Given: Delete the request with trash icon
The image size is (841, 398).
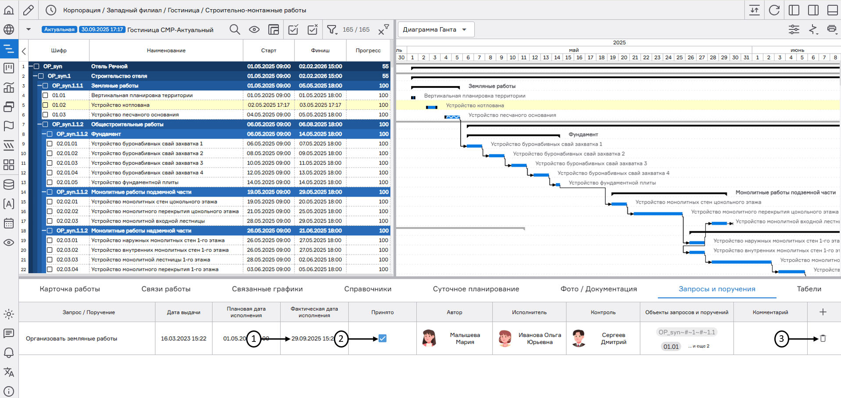Looking at the screenshot, I should 823,338.
